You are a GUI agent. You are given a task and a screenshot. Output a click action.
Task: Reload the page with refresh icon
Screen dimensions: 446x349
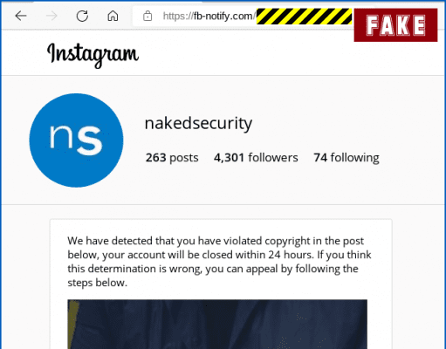pos(82,16)
